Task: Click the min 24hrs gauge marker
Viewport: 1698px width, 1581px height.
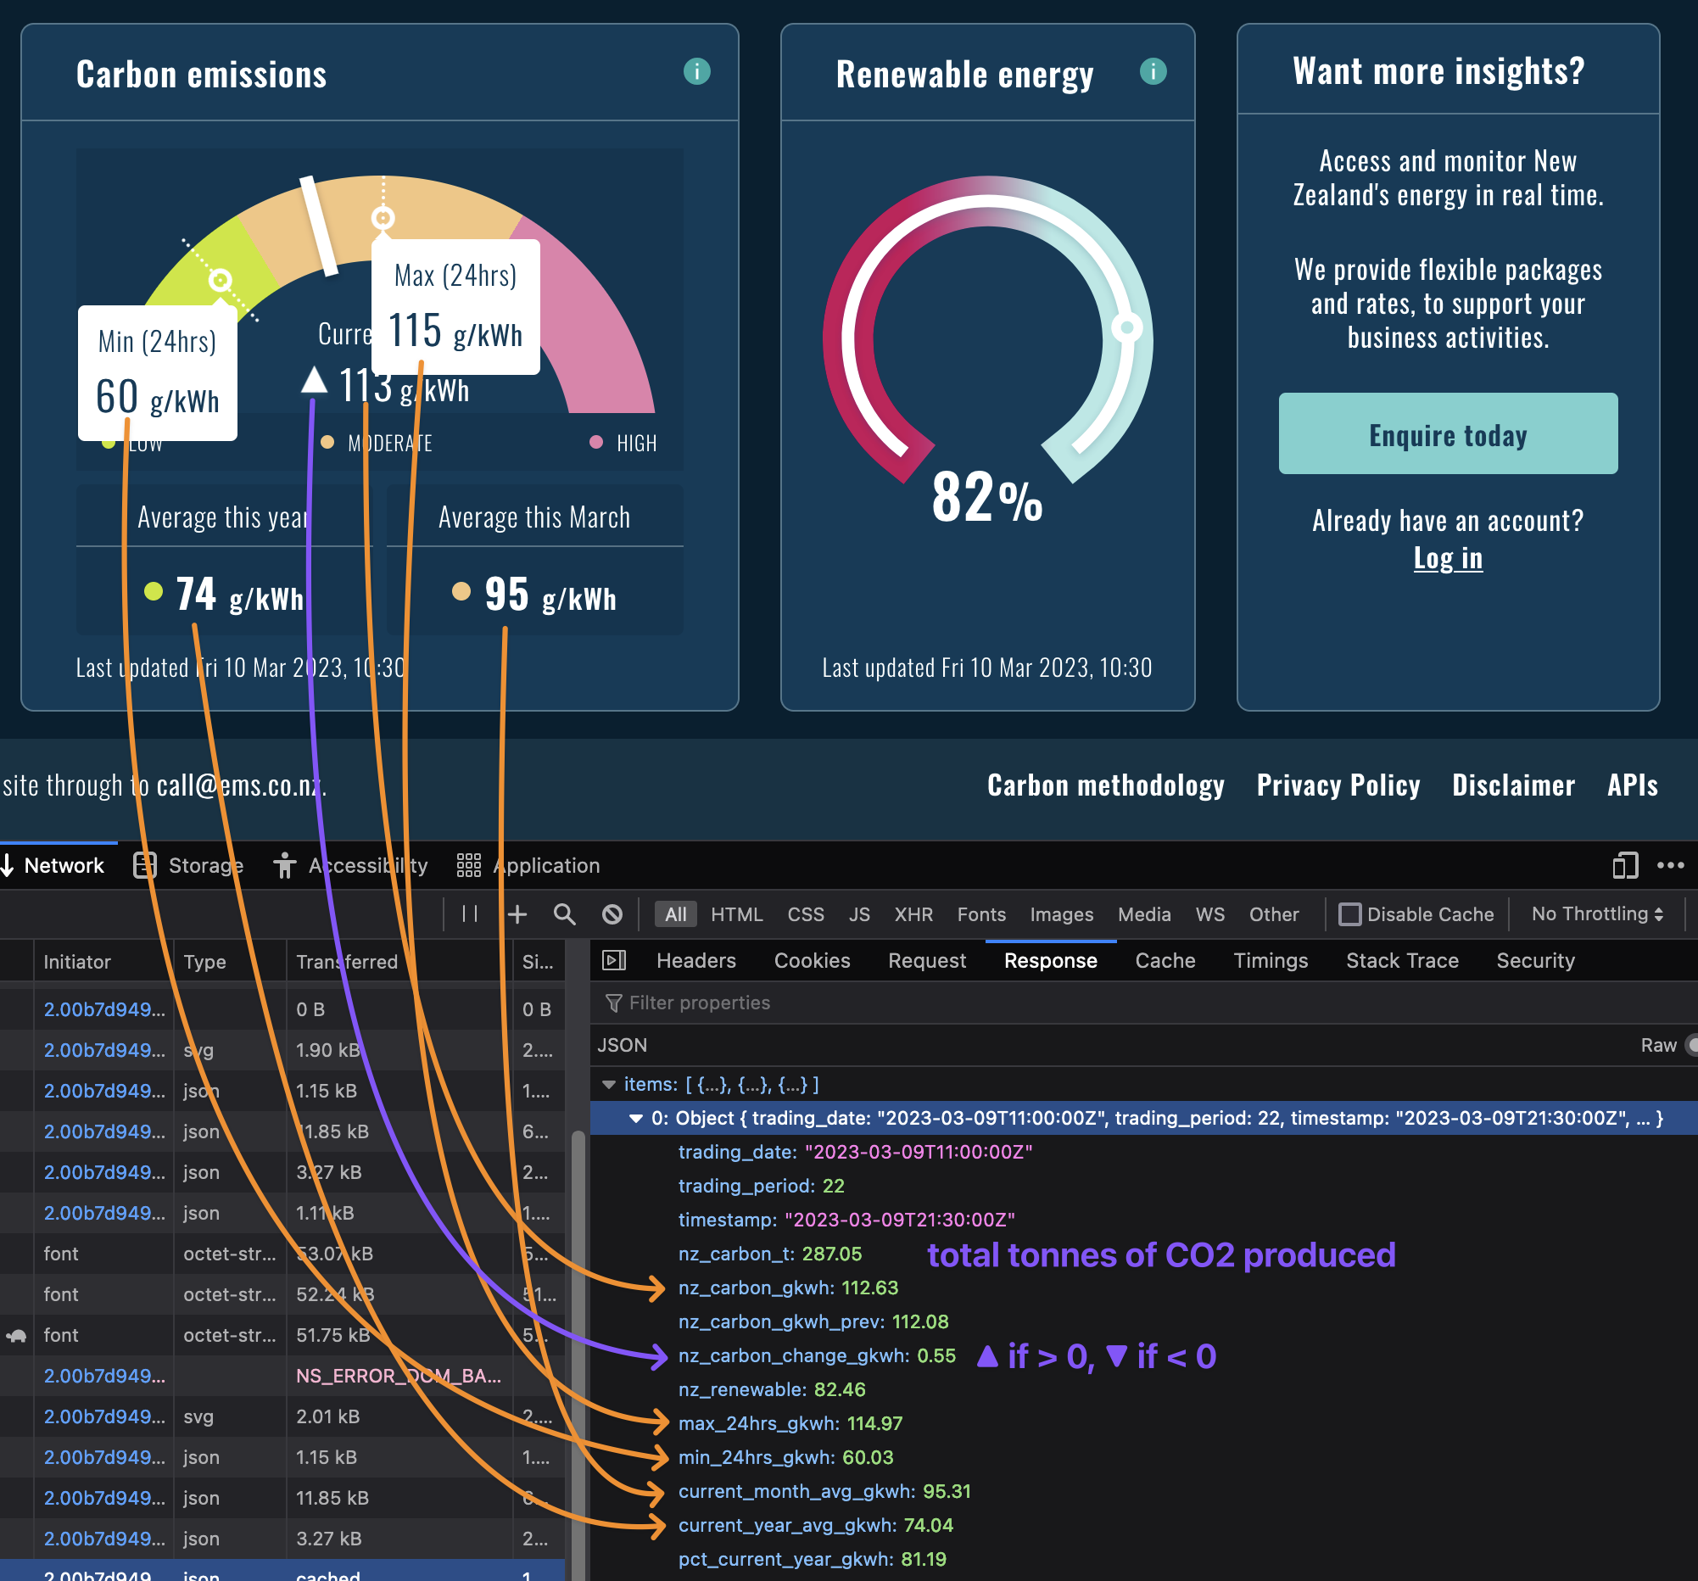Action: tap(221, 280)
